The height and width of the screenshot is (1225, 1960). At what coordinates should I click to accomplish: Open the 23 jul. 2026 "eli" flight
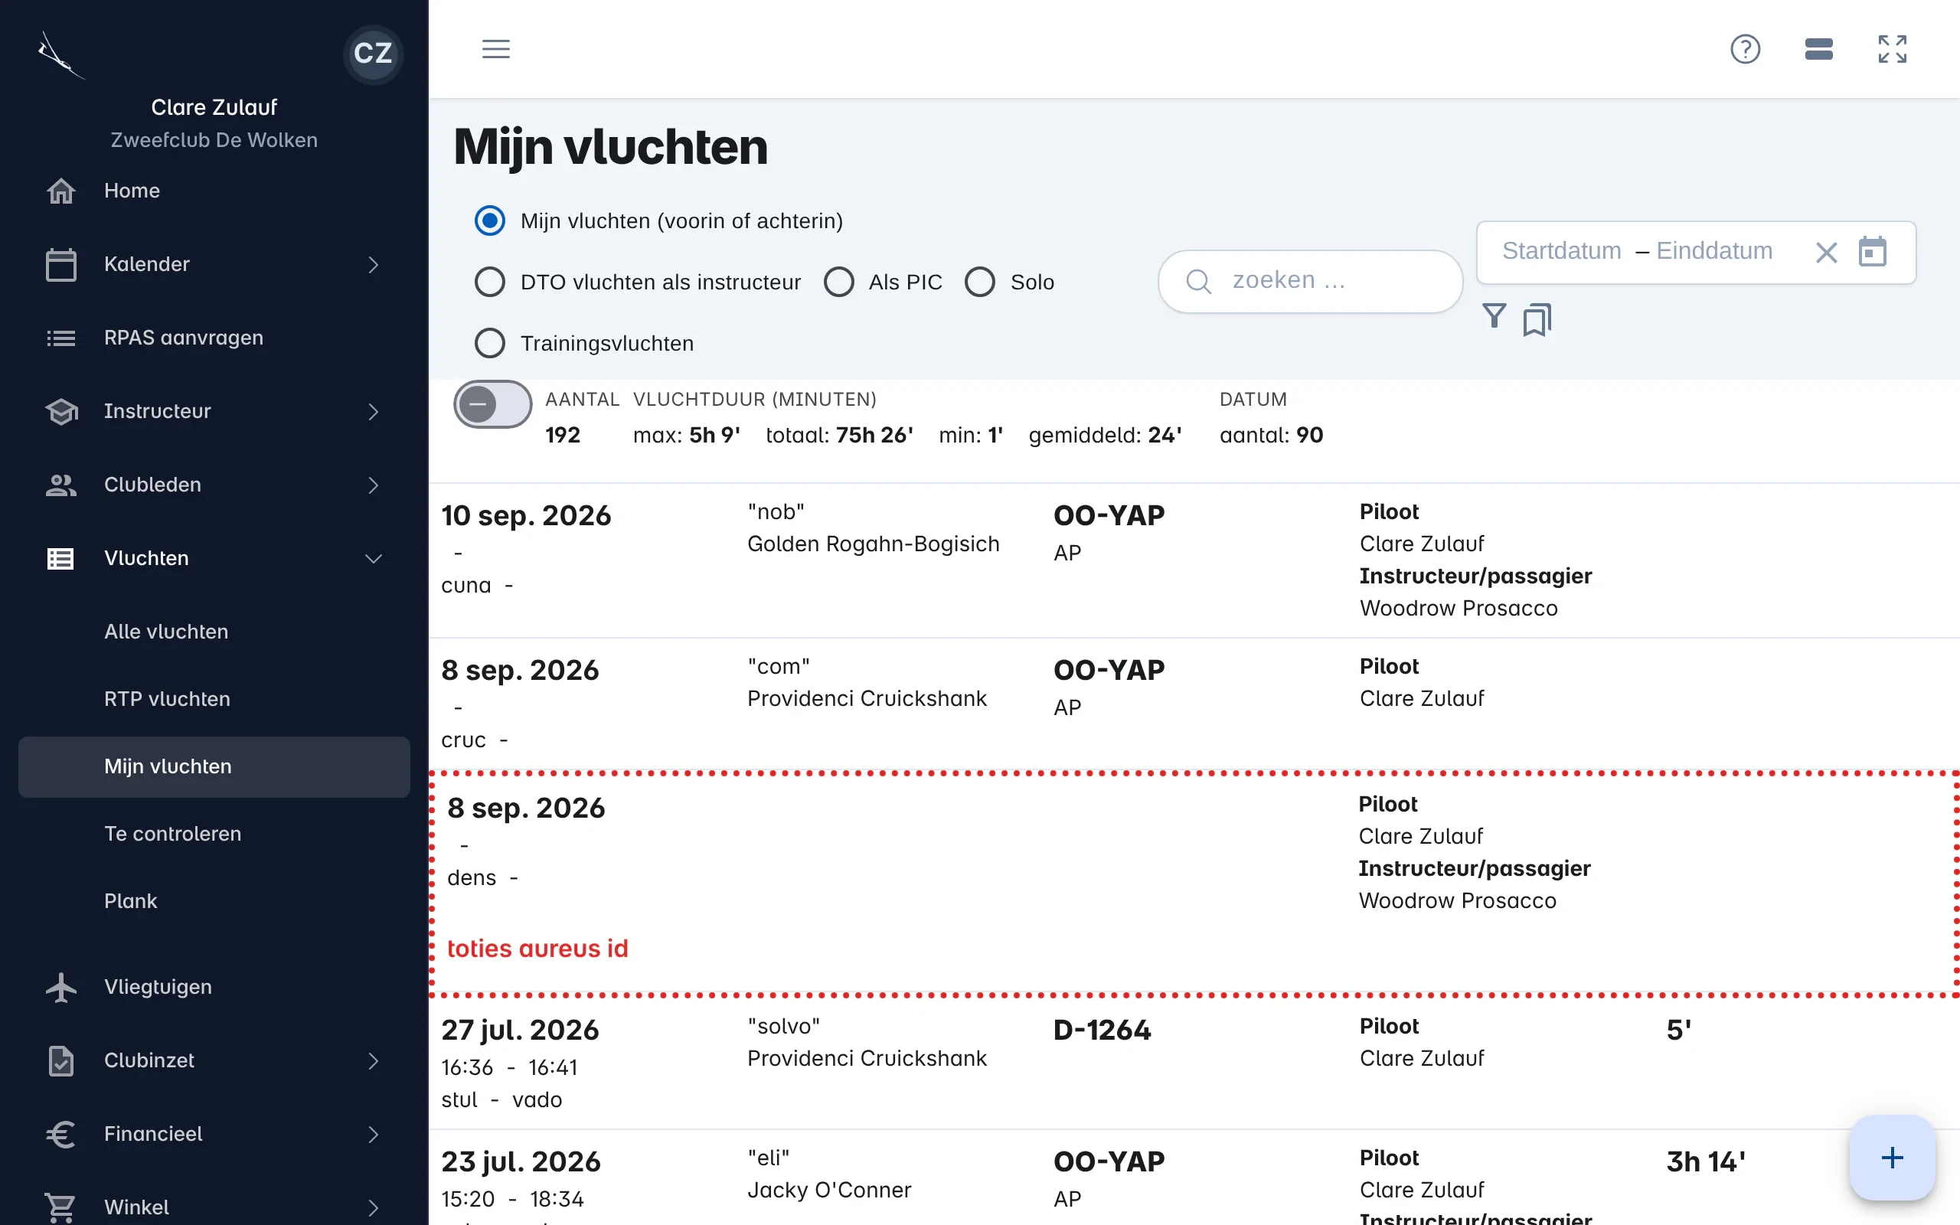click(x=1194, y=1179)
